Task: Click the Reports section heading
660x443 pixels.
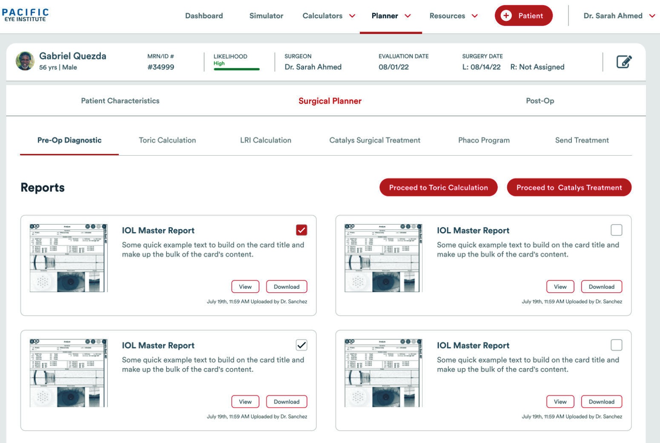Action: [43, 187]
